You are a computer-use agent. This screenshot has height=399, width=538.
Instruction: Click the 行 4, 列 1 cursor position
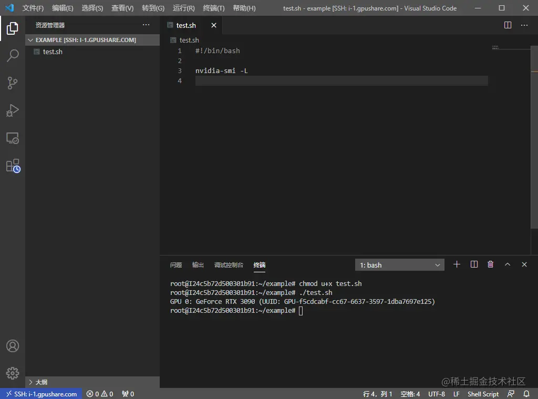(x=377, y=394)
